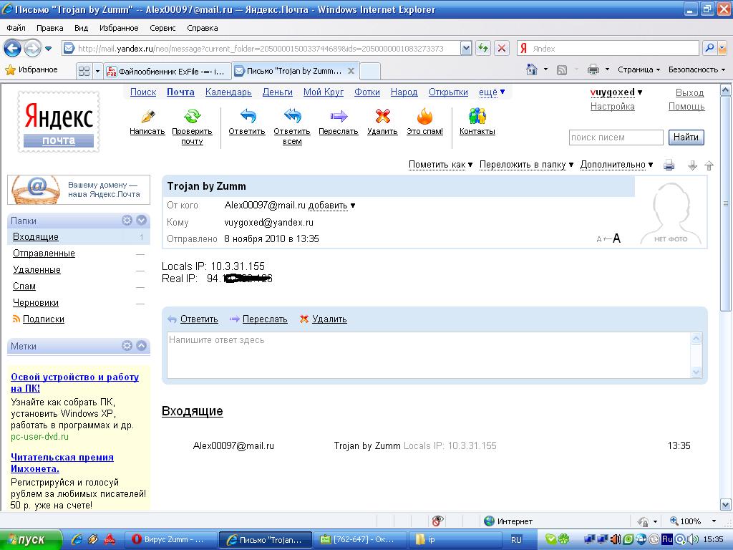
Task: Switch to Файлообменник ExFile tab
Action: point(168,71)
